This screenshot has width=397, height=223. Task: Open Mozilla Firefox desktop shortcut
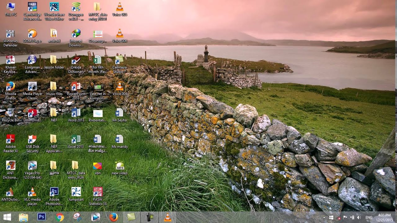pyautogui.click(x=11, y=91)
